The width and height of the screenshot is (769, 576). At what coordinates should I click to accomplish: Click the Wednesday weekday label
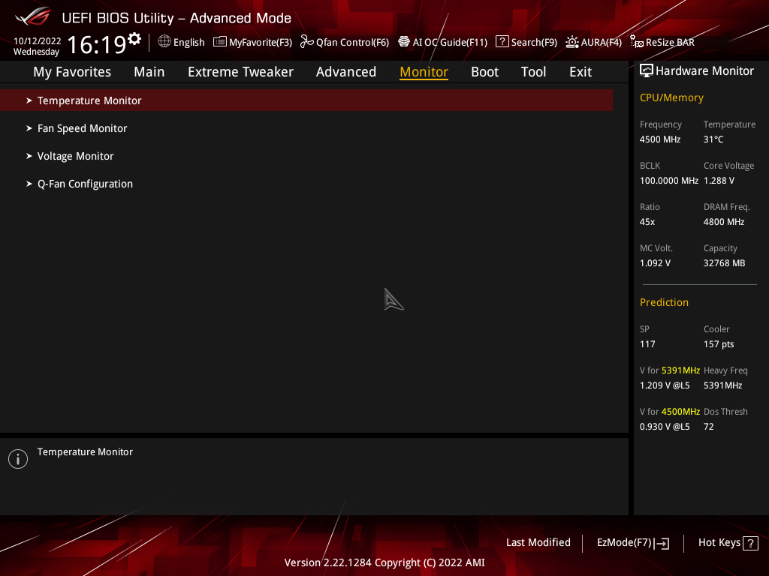[36, 52]
